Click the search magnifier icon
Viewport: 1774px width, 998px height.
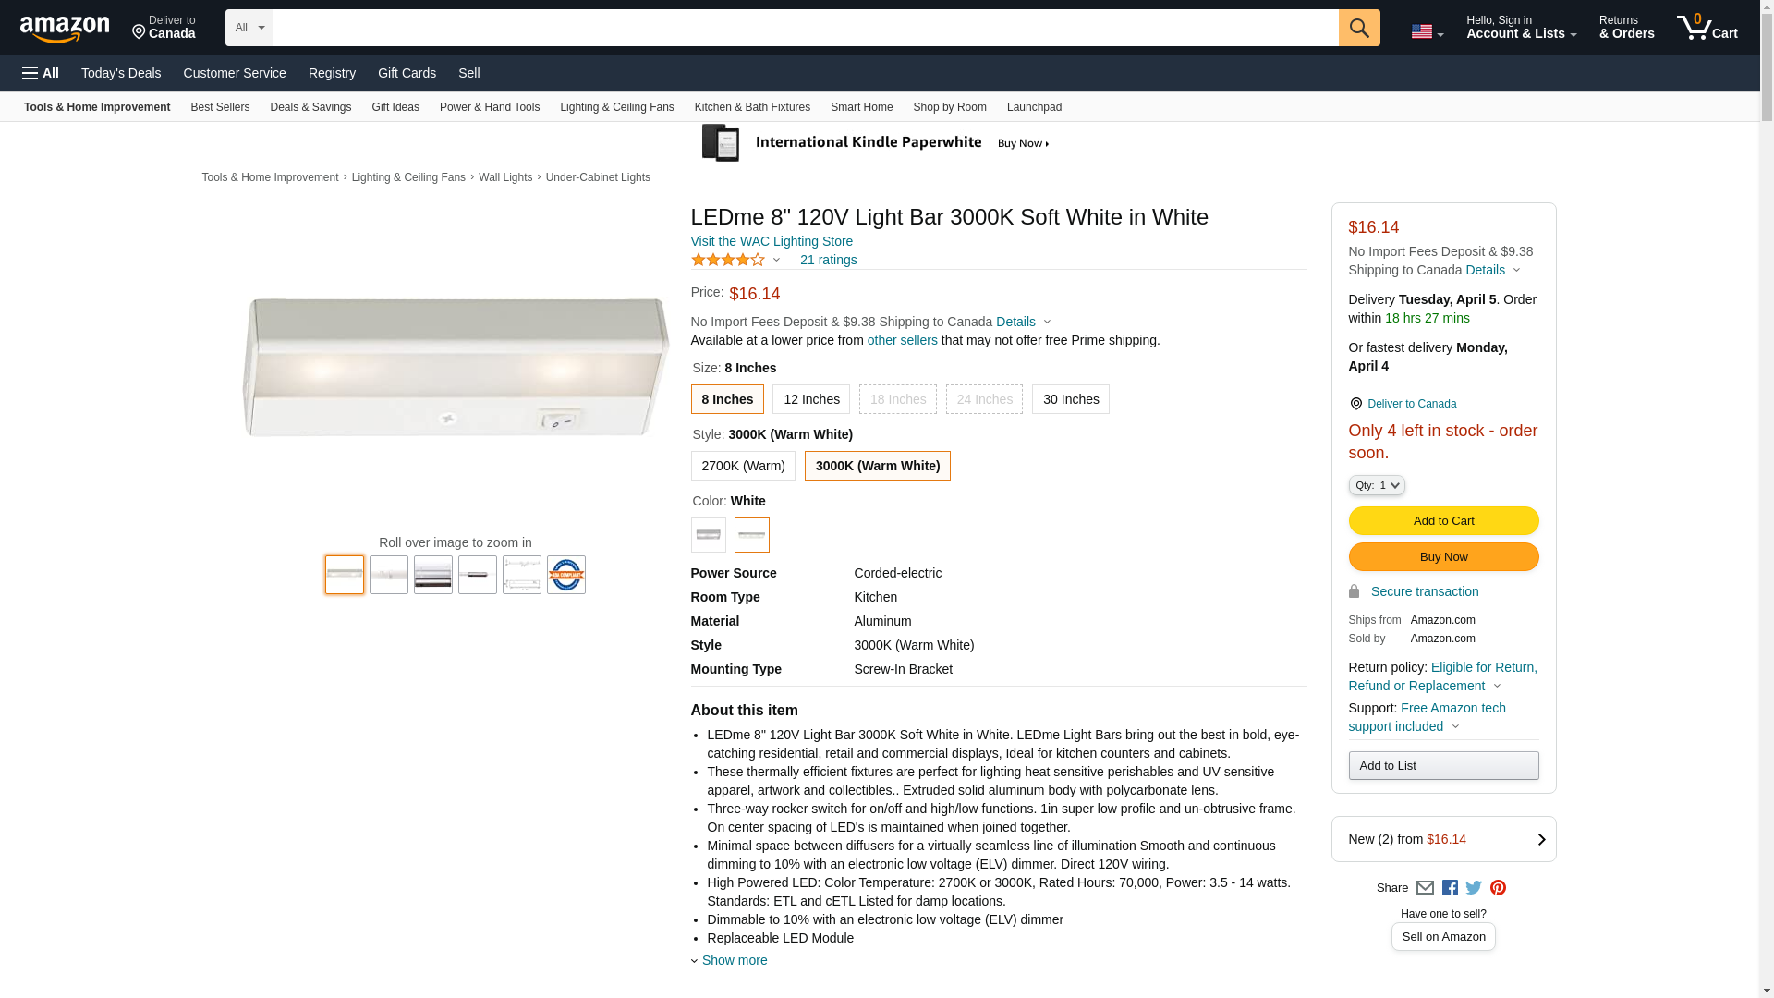tap(1358, 28)
